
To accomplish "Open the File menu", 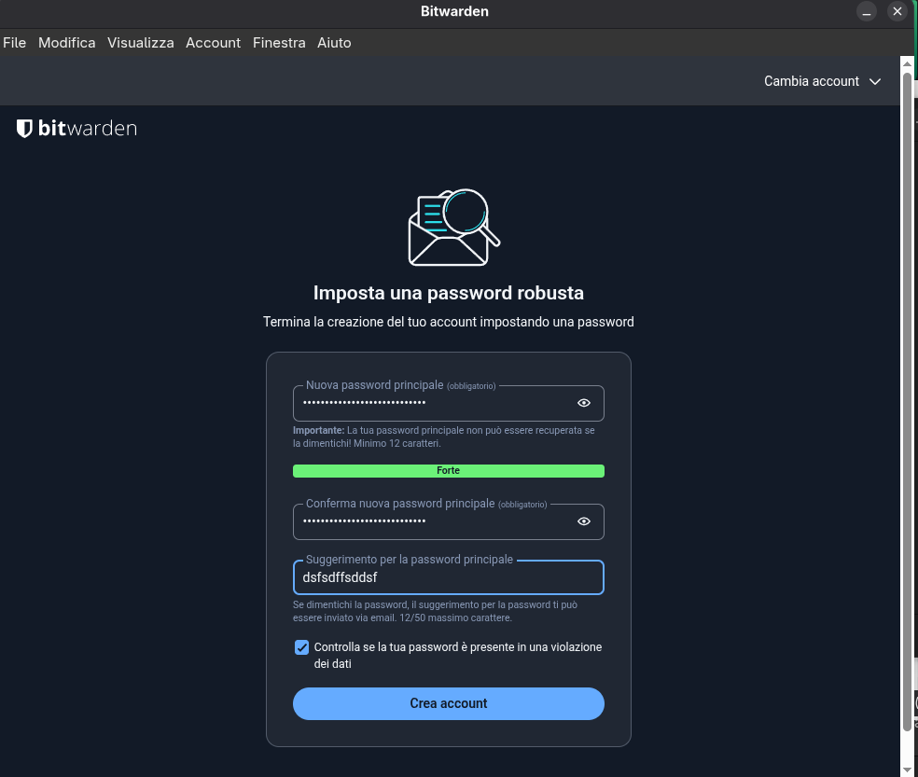I will click(x=14, y=43).
